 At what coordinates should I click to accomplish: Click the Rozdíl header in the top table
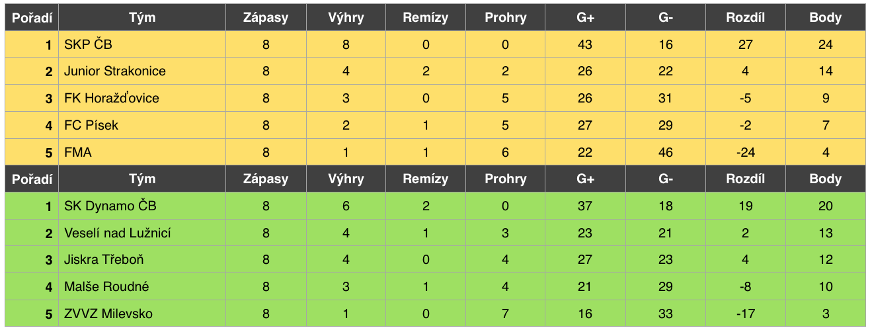(x=746, y=18)
